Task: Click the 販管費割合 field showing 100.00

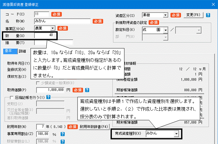Action: point(43,141)
